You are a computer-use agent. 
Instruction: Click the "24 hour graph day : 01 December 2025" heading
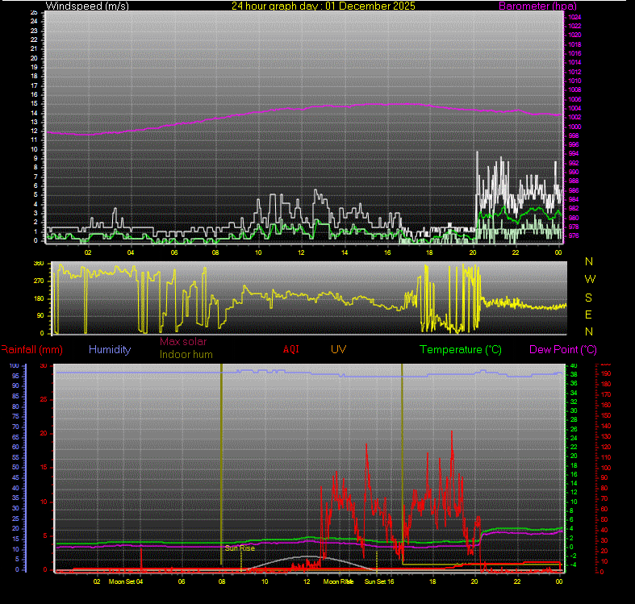[324, 6]
